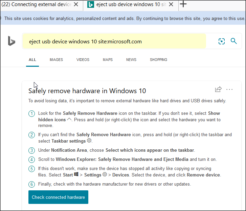Click heading Safely remove hardware in Windows 10
The image size is (246, 211).
click(x=87, y=91)
